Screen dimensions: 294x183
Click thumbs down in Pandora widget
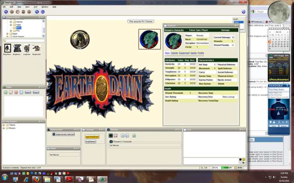270,122
